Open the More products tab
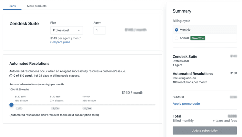Screen dimensions: 242x137 pos(37,6)
